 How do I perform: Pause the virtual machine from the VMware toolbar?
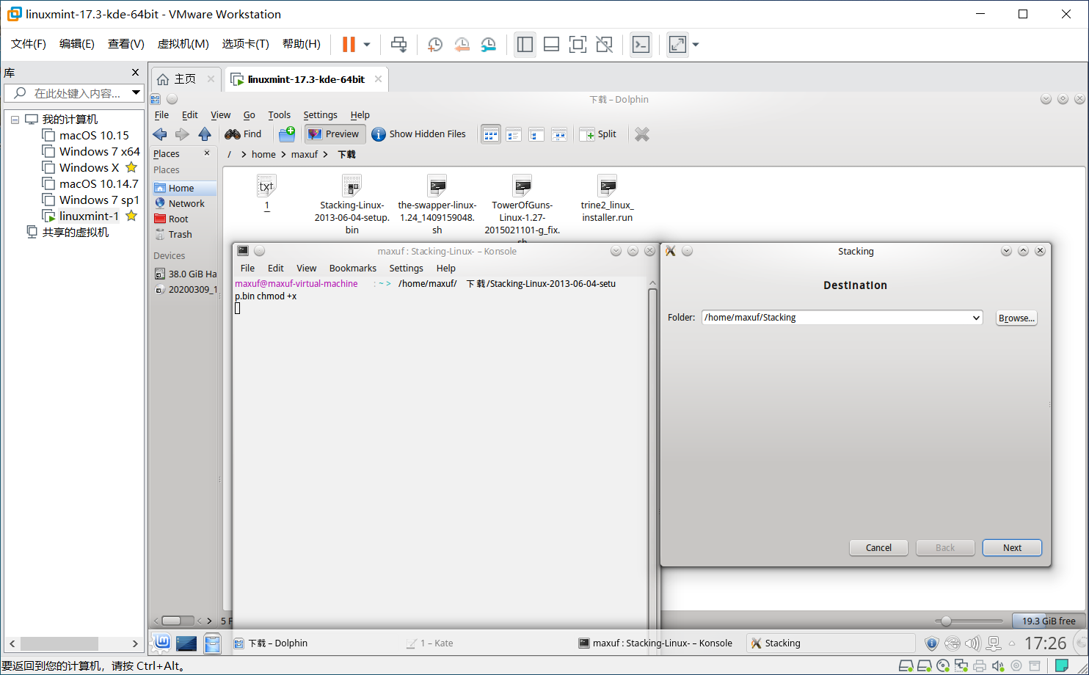[349, 45]
